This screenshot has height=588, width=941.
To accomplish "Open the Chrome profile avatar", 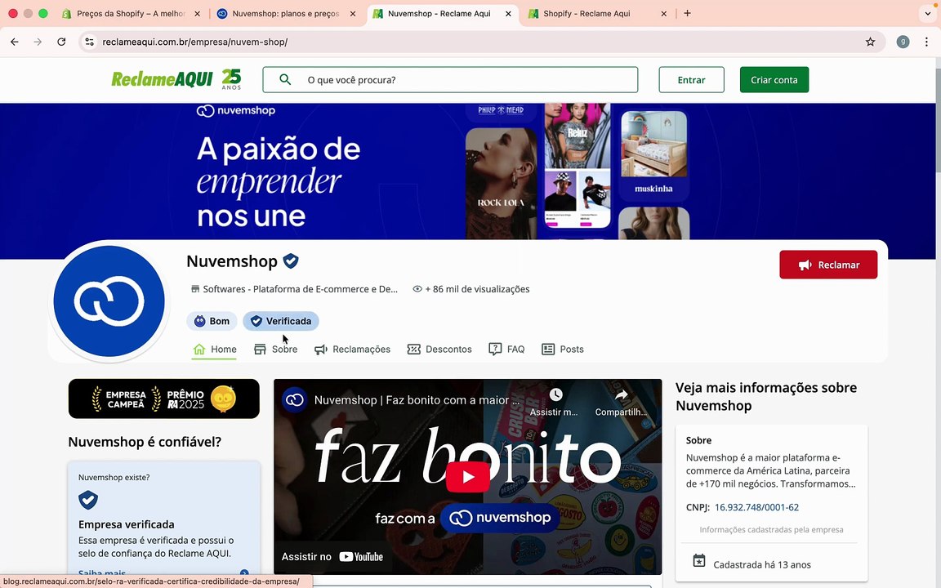I will [x=903, y=42].
